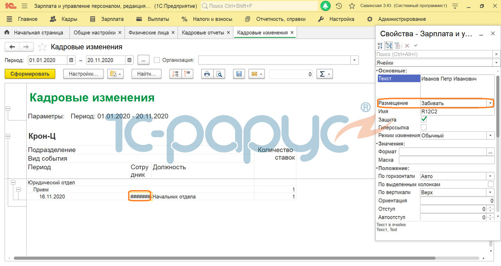The height and width of the screenshot is (266, 501).
Task: Open the Администрирование section
Action: point(396,19)
